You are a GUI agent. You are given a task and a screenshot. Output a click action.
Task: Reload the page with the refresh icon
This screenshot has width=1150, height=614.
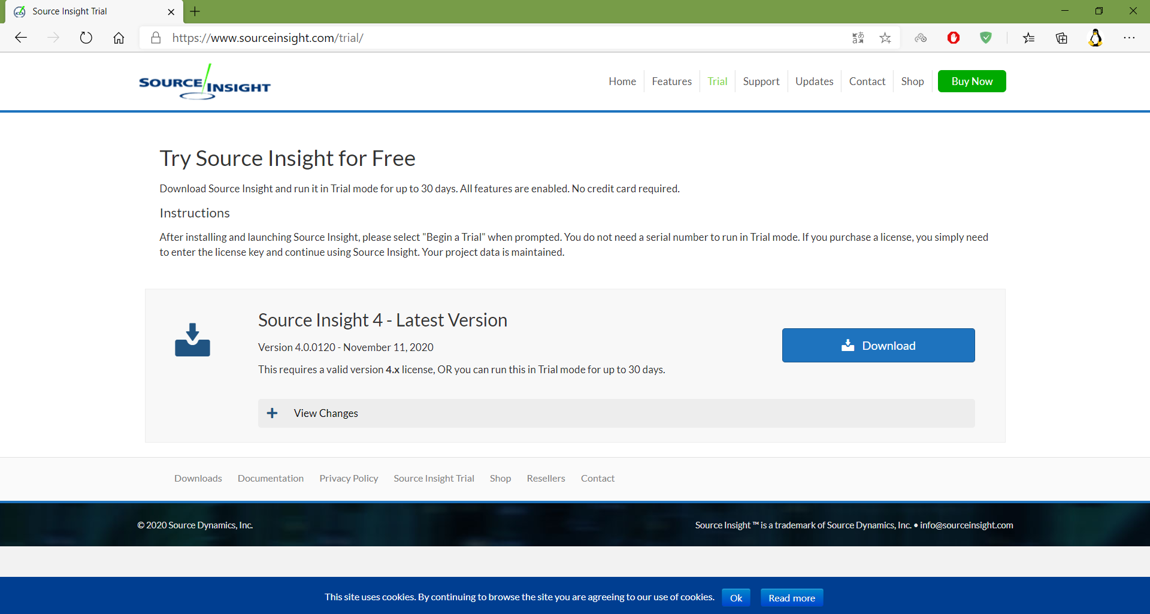(x=86, y=38)
